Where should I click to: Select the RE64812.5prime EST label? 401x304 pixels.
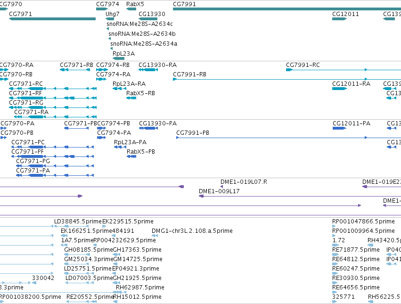356,259
